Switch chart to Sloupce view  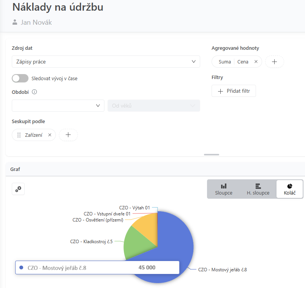[x=224, y=189]
